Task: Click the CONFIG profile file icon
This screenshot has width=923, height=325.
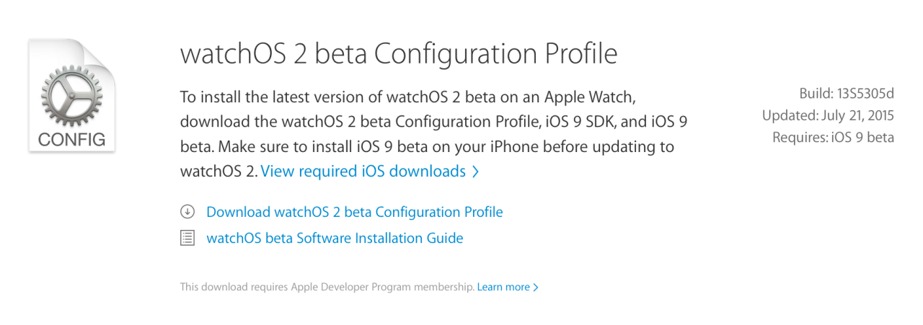Action: [71, 95]
